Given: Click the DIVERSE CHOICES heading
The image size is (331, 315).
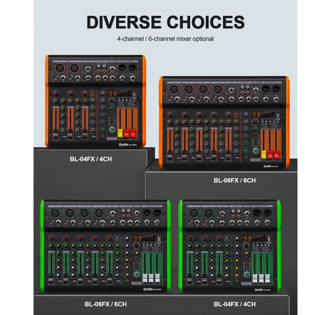Looking at the screenshot, I should tap(165, 22).
